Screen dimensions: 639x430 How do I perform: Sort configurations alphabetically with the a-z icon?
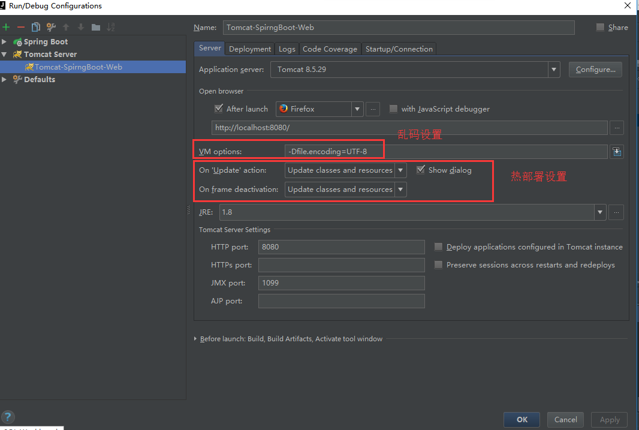click(x=111, y=27)
